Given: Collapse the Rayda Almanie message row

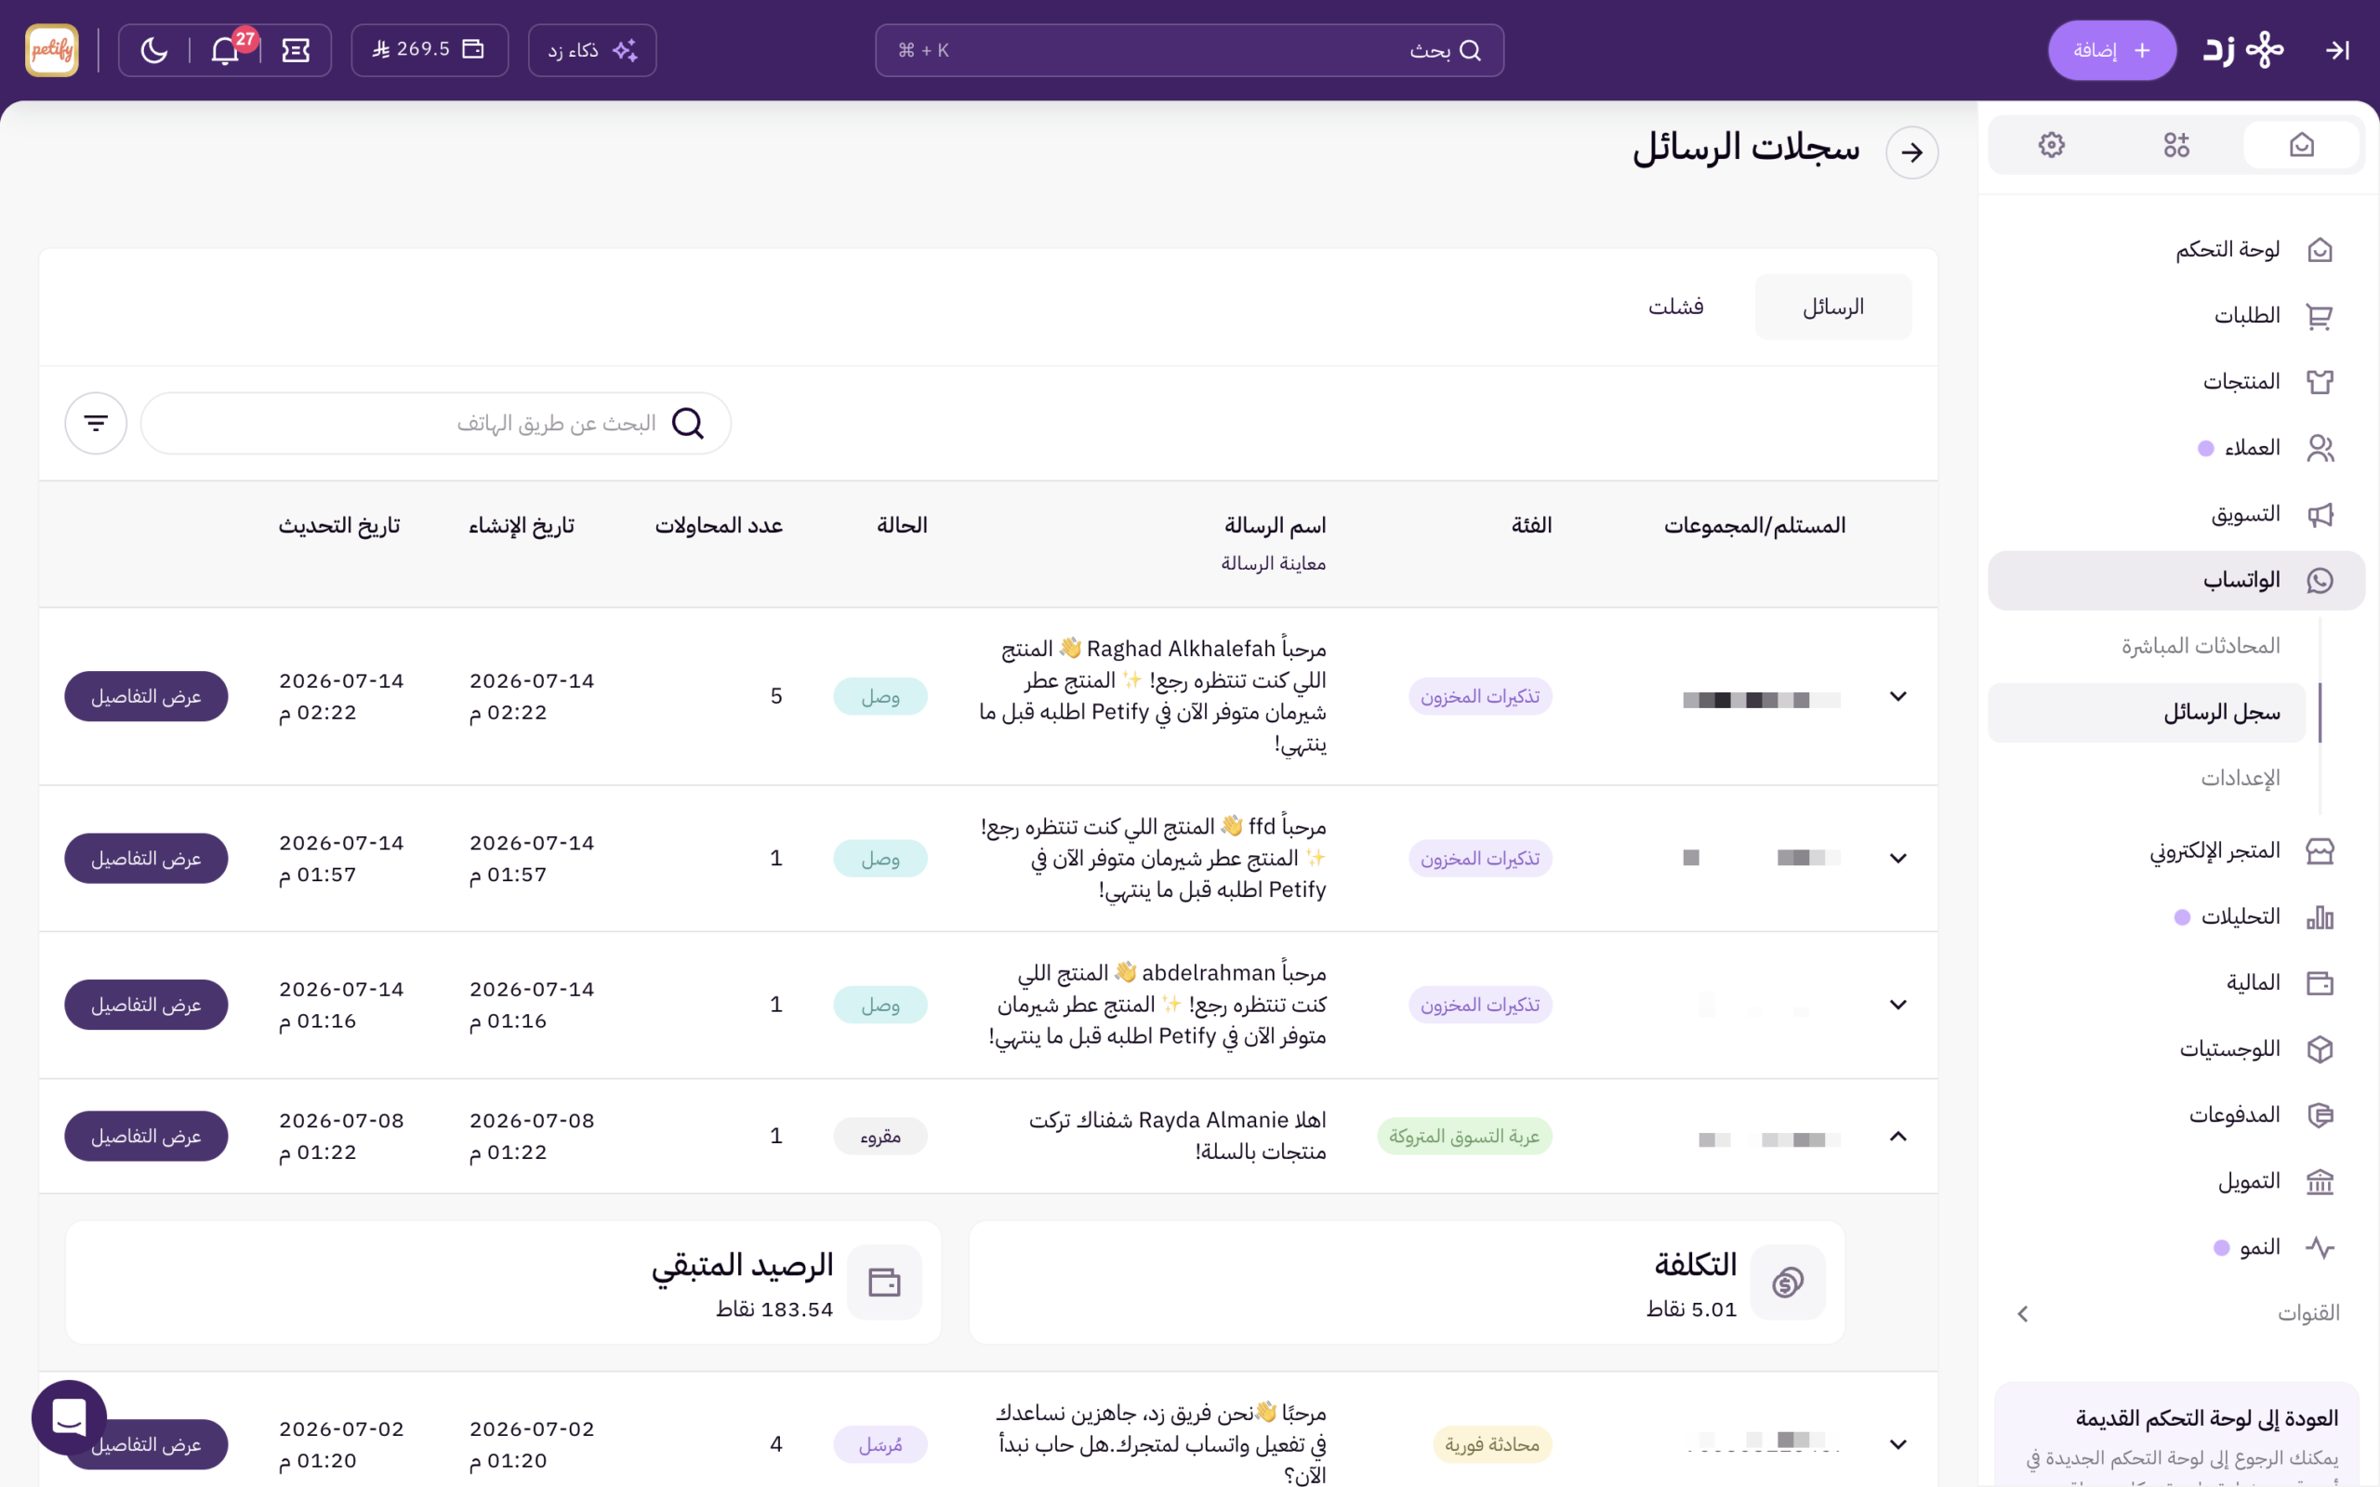Looking at the screenshot, I should 1898,1136.
